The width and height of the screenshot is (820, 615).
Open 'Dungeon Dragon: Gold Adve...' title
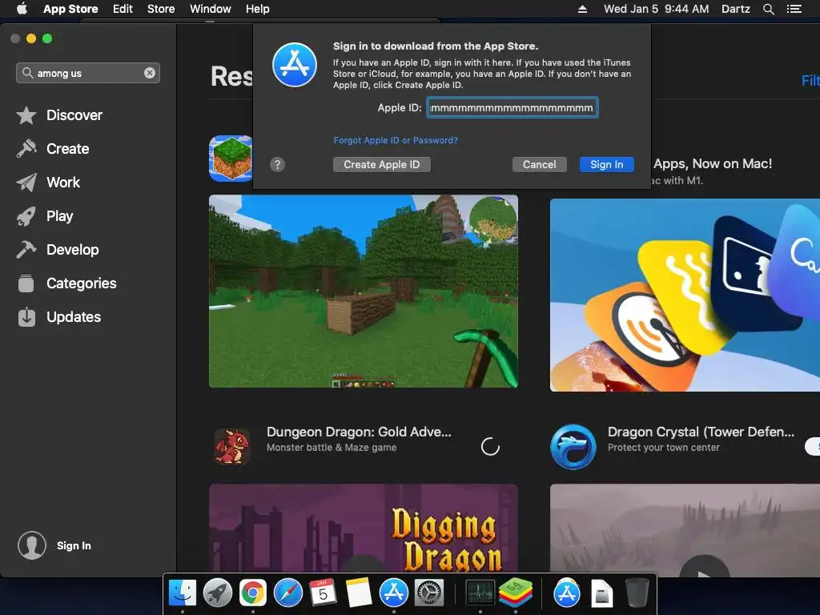tap(359, 432)
